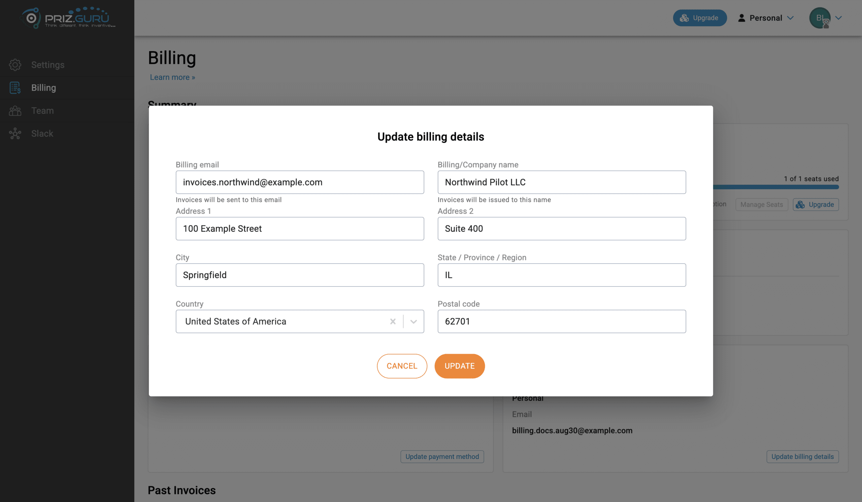The image size is (862, 502).
Task: Click into the Address 2 field
Action: 562,228
